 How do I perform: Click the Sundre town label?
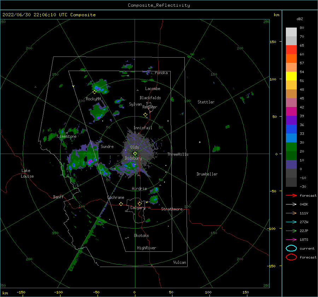(107, 146)
